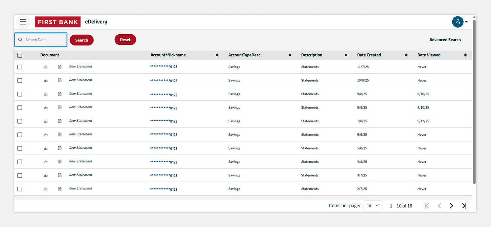
Task: Open document icon for 11/7/25 statement
Action: pyautogui.click(x=60, y=67)
